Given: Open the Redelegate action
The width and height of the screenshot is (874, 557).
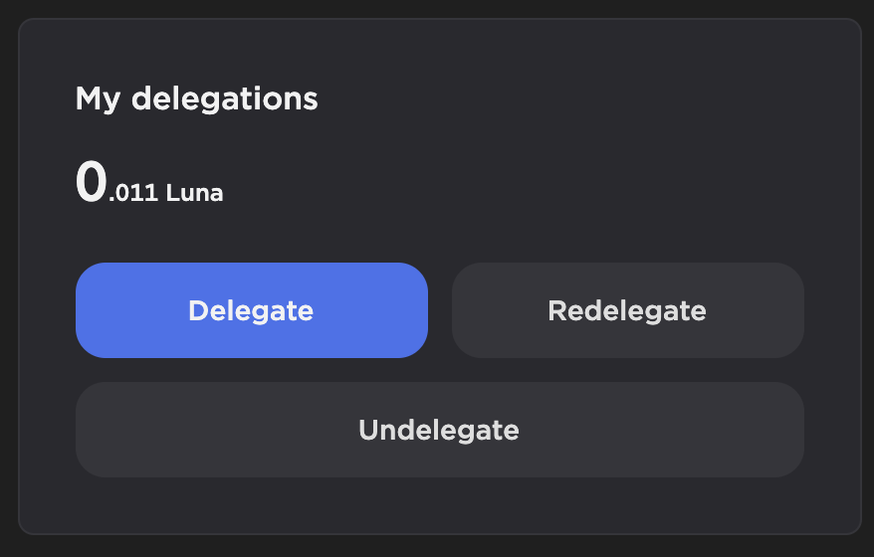Looking at the screenshot, I should click(627, 310).
